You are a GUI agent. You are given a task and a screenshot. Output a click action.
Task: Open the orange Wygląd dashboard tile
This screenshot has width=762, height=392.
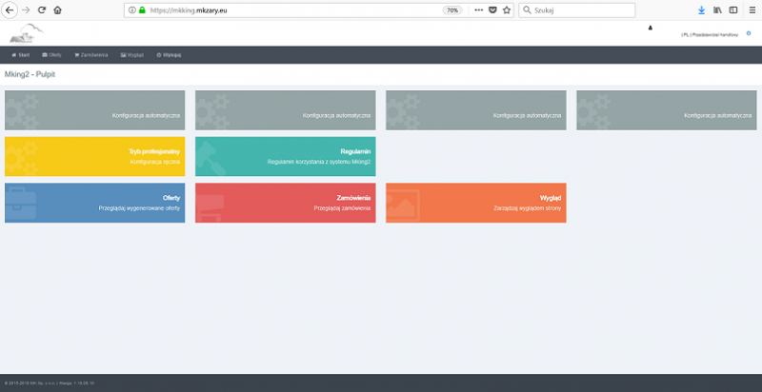(x=475, y=202)
